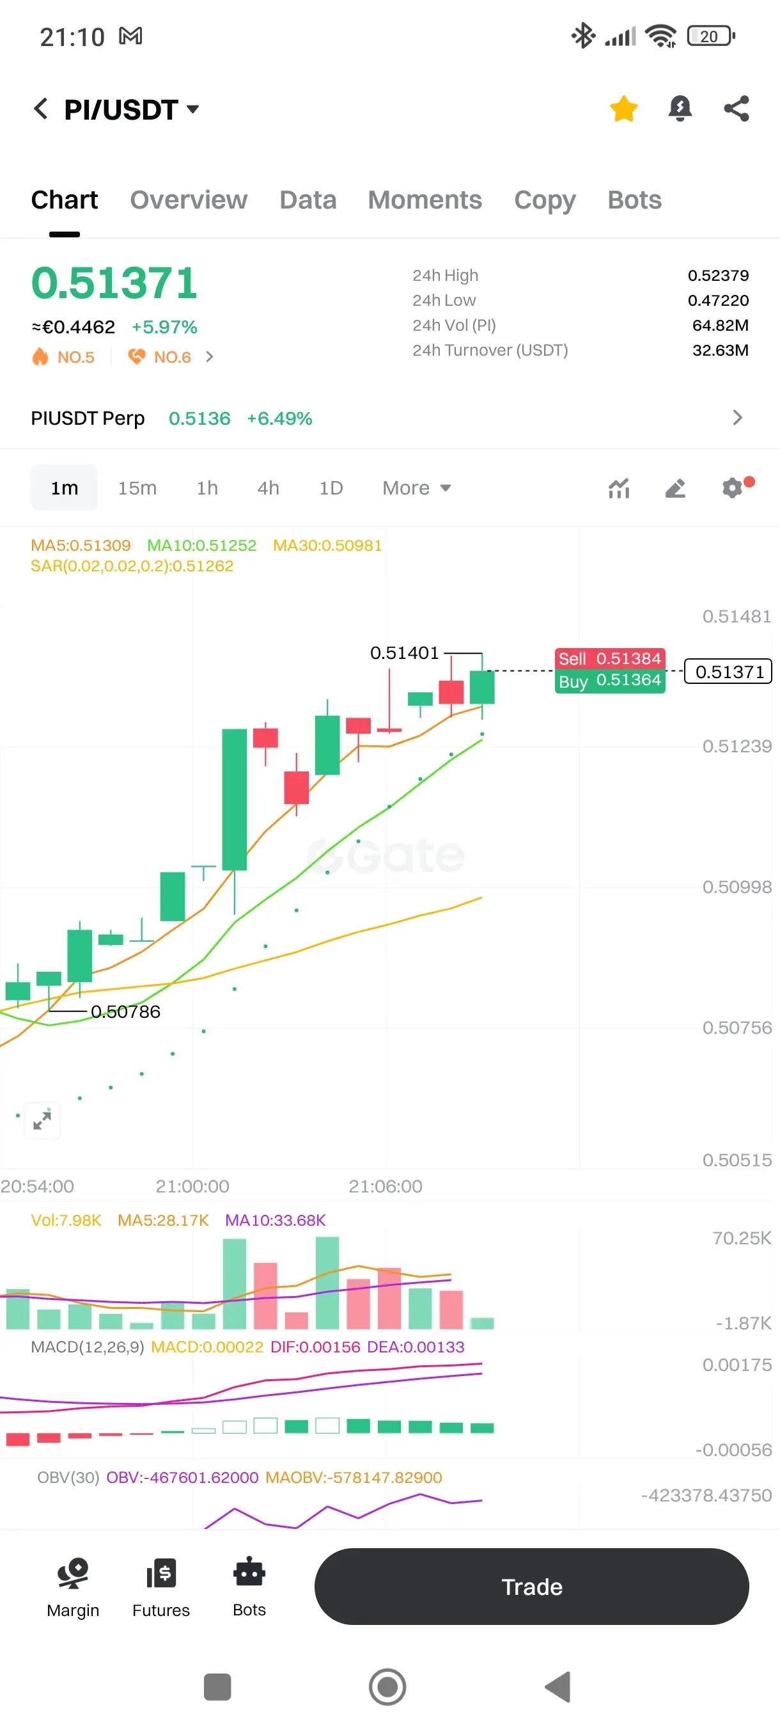780x1735 pixels.
Task: Select the 1m timeframe
Action: 65,487
